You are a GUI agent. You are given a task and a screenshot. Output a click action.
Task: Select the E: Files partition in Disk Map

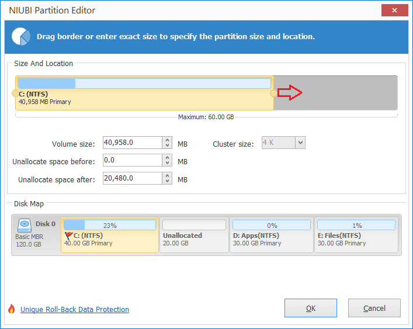pyautogui.click(x=356, y=235)
